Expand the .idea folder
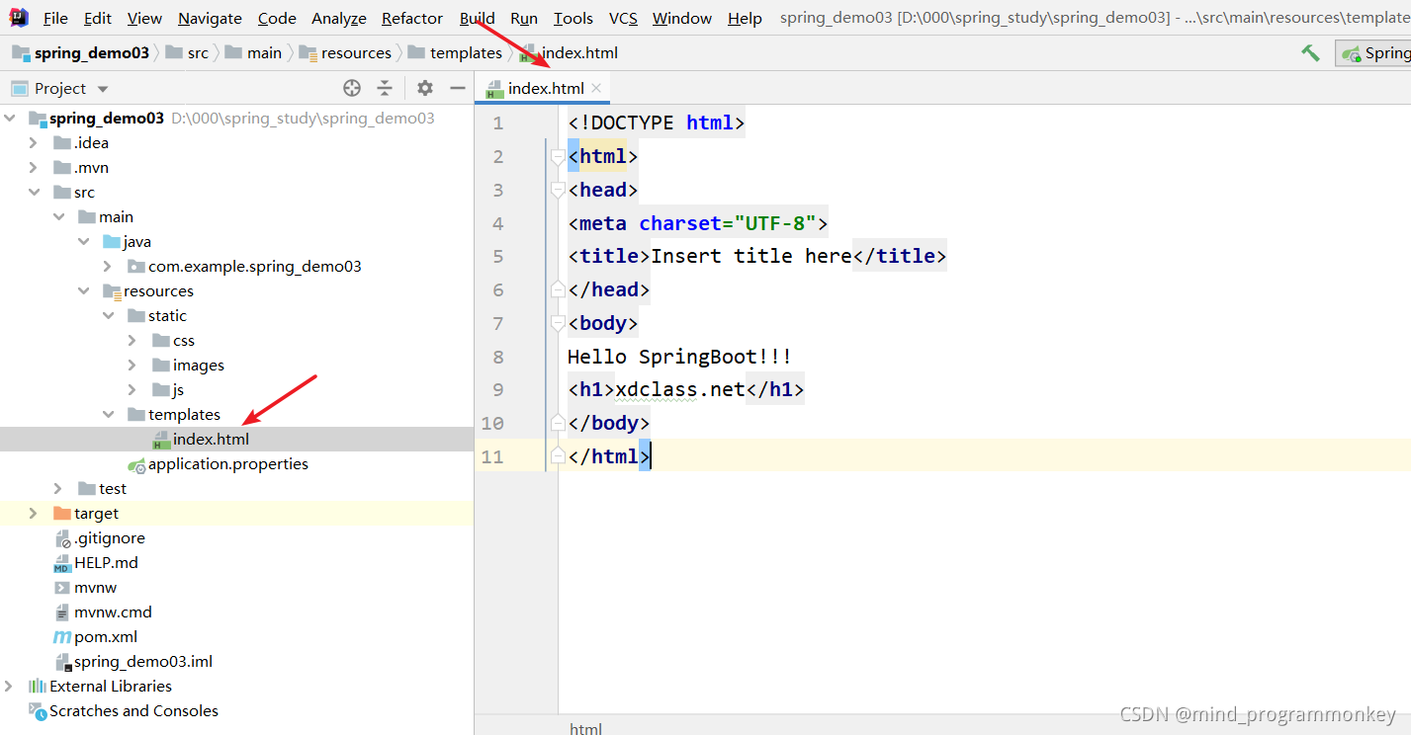 [x=34, y=142]
